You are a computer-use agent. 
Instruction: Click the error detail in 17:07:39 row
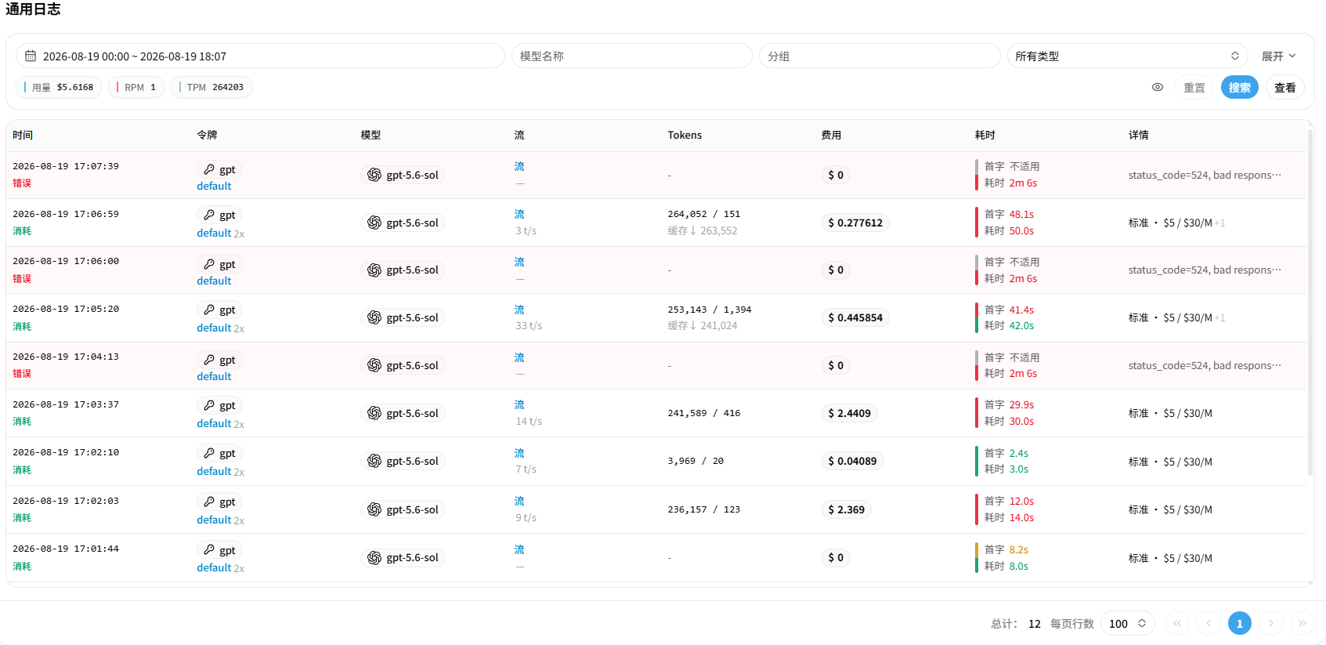pos(1205,175)
